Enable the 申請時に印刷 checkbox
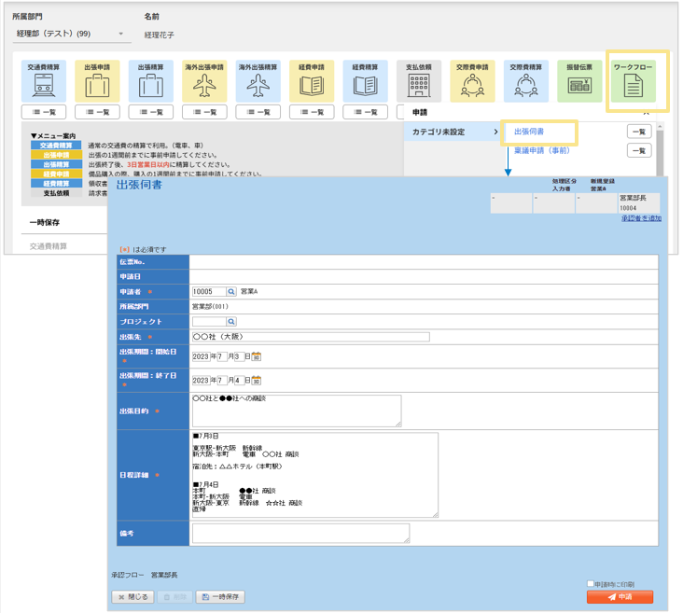Image resolution: width=683 pixels, height=613 pixels. [591, 584]
